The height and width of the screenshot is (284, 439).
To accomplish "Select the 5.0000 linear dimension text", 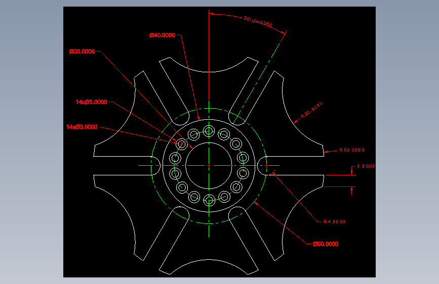I will coord(366,166).
